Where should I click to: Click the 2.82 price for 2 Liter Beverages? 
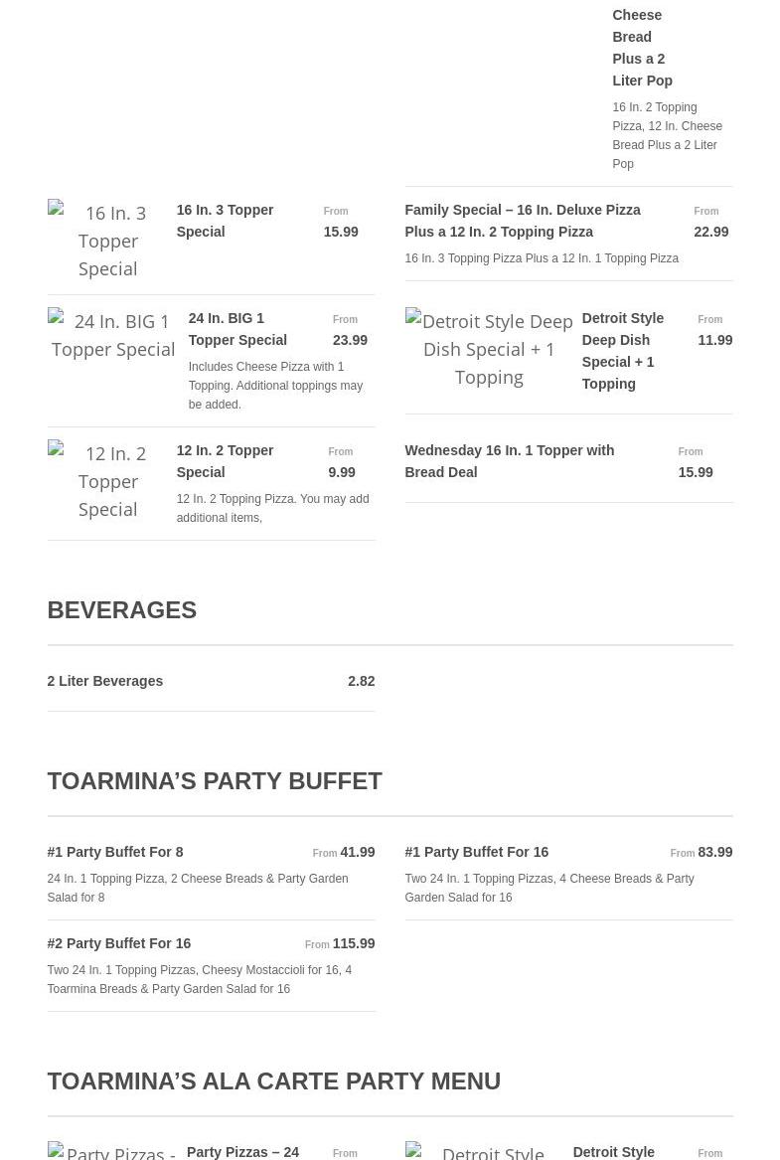[362, 681]
